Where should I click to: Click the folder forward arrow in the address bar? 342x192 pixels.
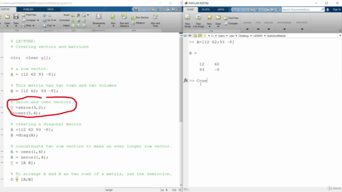pos(190,36)
